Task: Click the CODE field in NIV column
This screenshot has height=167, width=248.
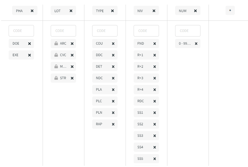Action: coord(146,31)
